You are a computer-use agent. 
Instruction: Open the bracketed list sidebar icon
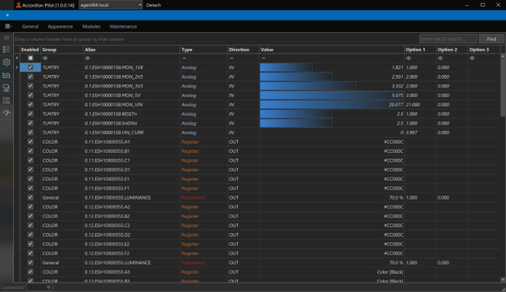6,101
